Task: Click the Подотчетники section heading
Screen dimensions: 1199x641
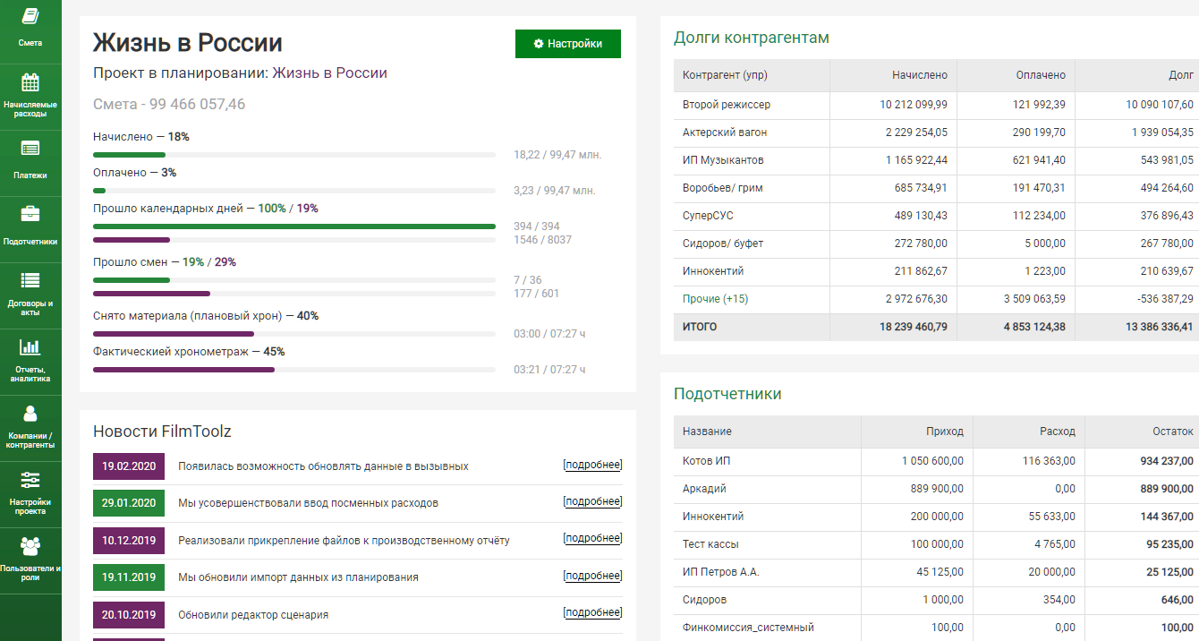Action: coord(727,394)
